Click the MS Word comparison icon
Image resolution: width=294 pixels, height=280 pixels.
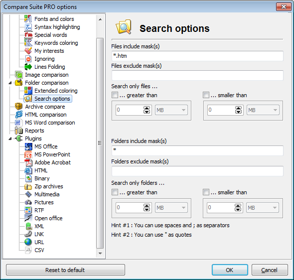(19, 123)
